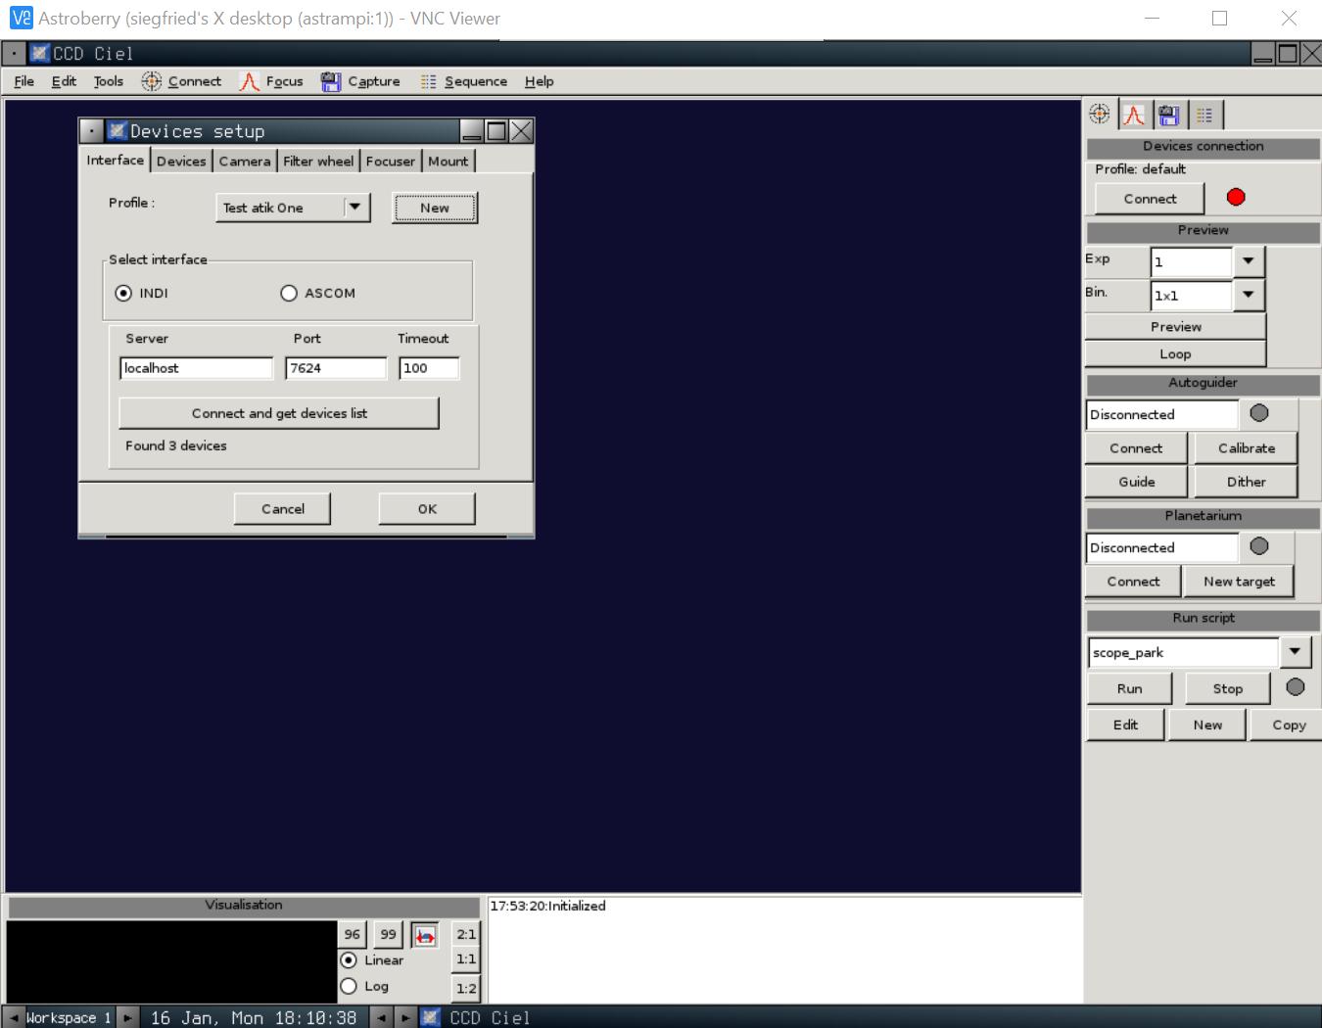Viewport: 1322px width, 1028px height.
Task: Click the Port field containing 7624
Action: click(x=336, y=368)
